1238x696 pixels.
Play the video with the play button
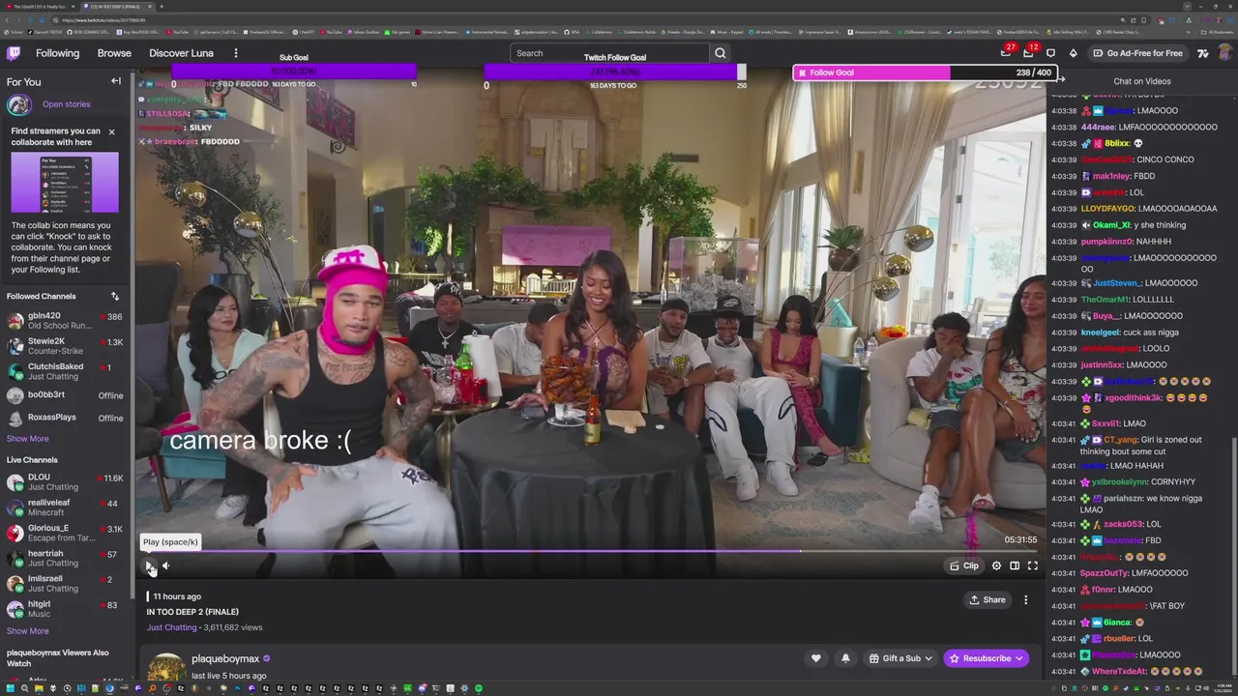pyautogui.click(x=148, y=565)
